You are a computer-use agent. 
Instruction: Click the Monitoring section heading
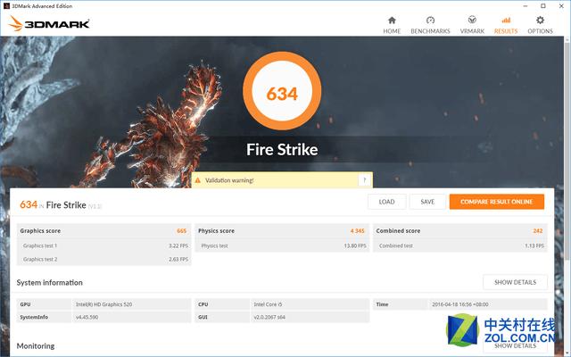[x=36, y=346]
